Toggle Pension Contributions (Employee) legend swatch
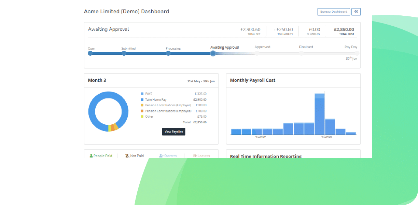Viewport: 418px width, 205px height. point(142,111)
